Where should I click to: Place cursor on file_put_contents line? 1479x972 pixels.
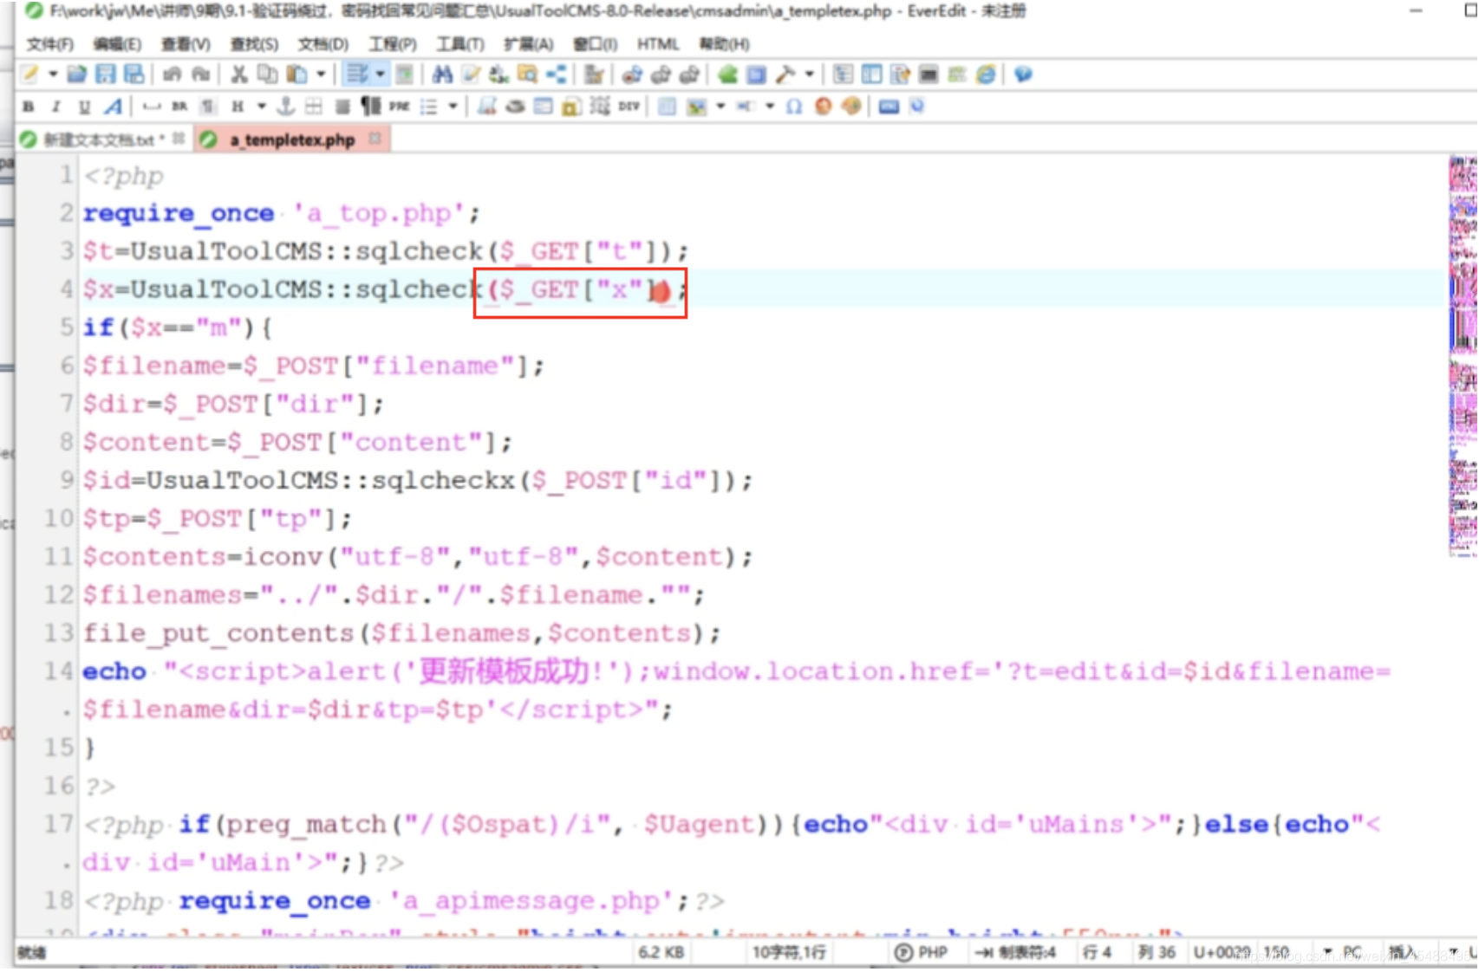401,633
